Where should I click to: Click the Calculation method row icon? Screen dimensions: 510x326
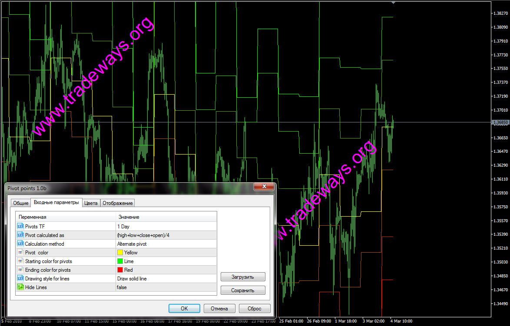coord(20,244)
